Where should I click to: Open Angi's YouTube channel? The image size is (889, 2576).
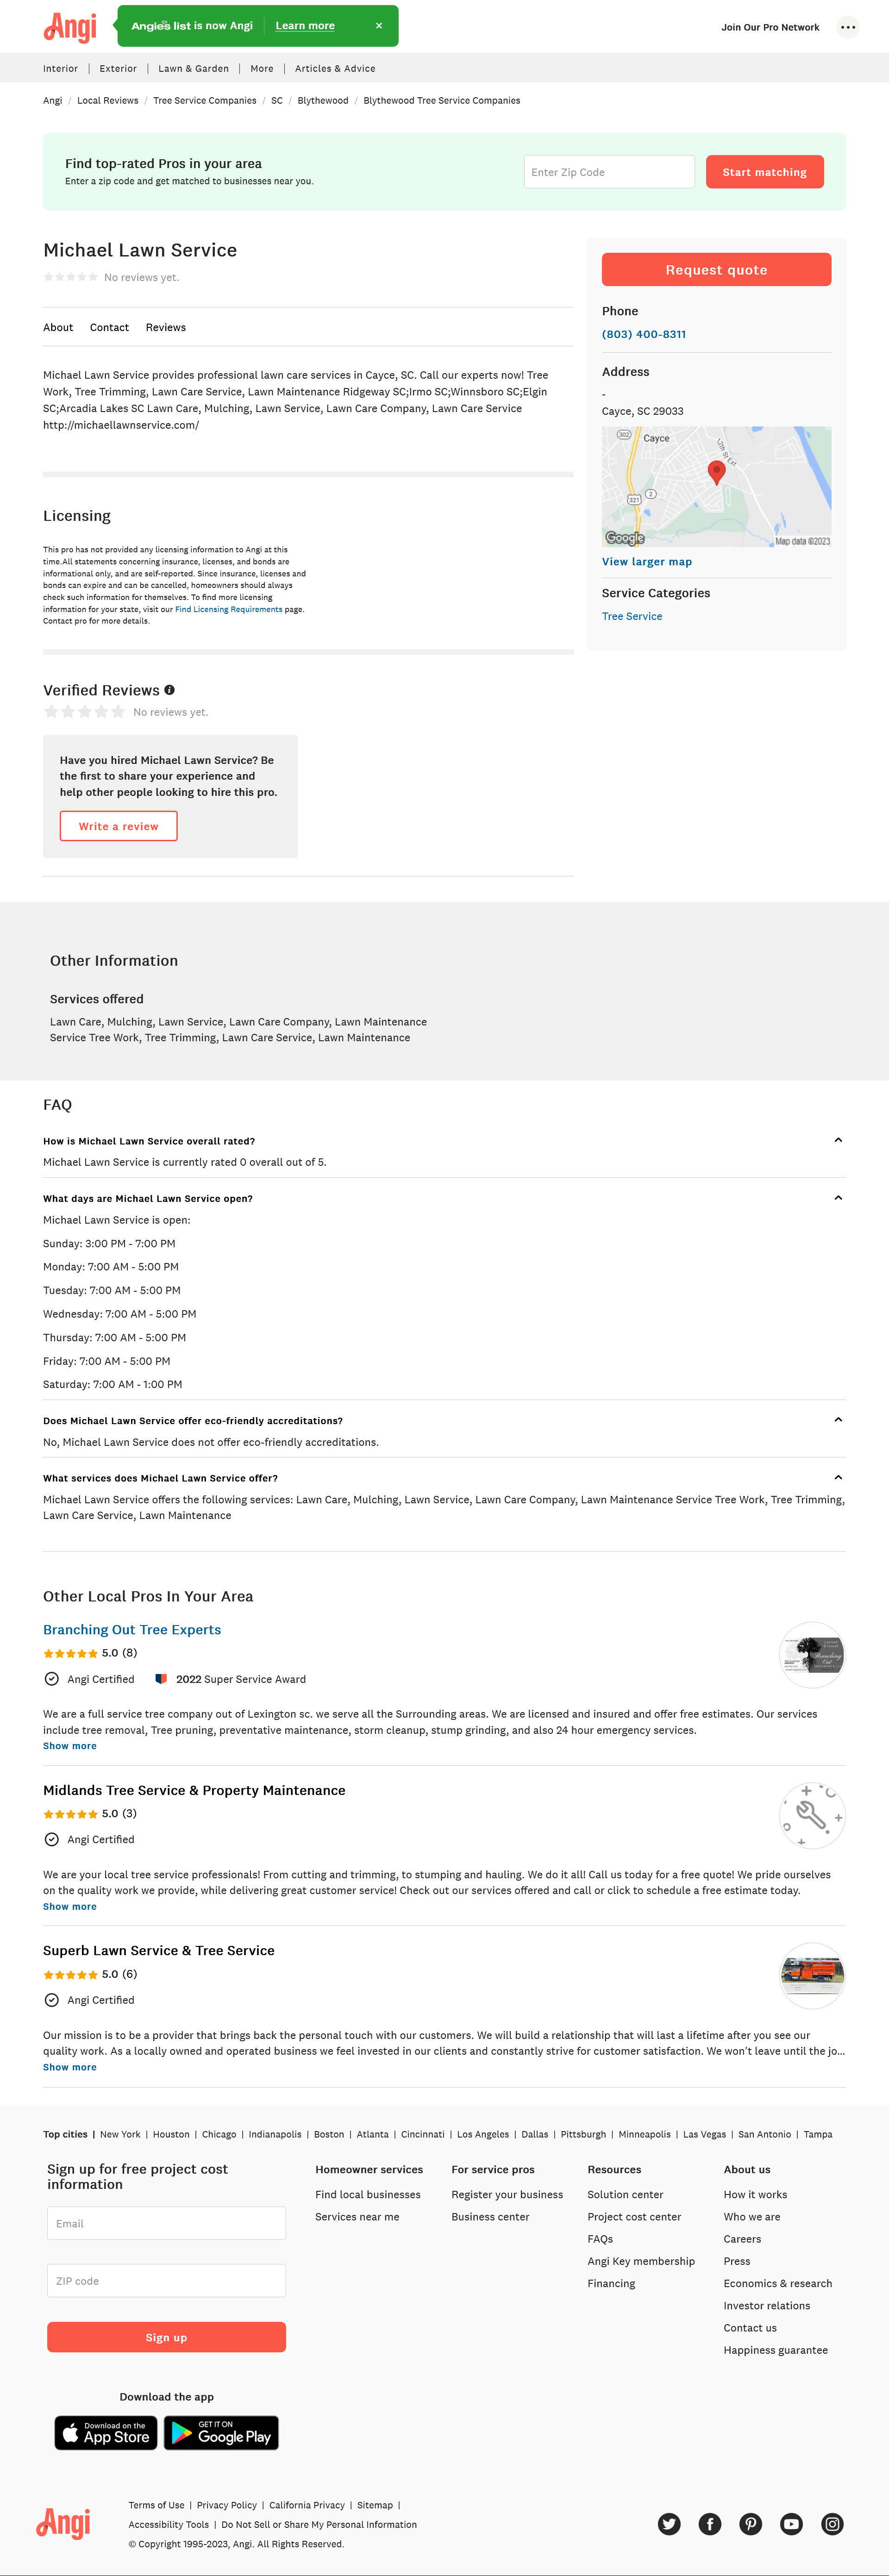pyautogui.click(x=791, y=2523)
